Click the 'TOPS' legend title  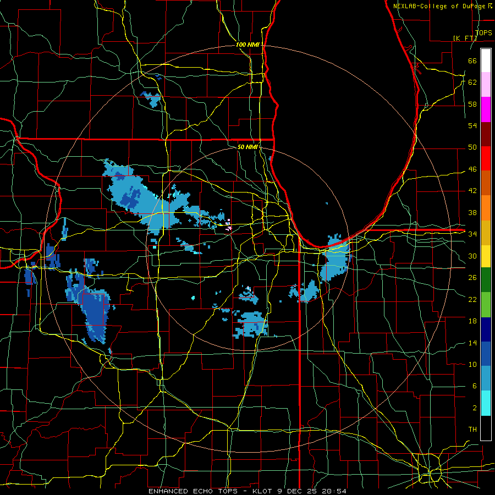483,32
